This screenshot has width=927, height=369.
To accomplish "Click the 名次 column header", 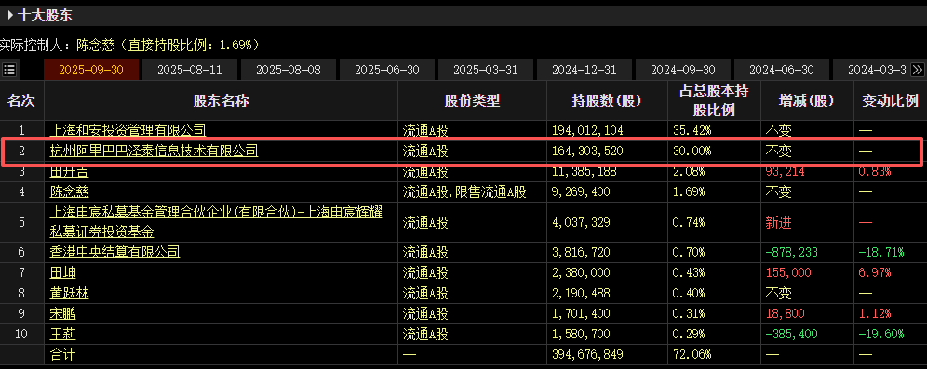I will click(x=21, y=100).
